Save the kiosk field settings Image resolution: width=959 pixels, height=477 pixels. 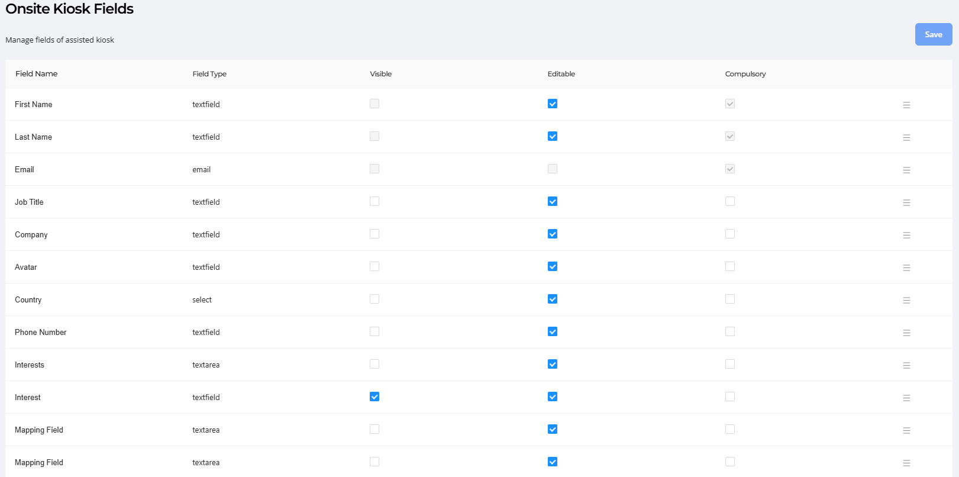click(x=934, y=34)
